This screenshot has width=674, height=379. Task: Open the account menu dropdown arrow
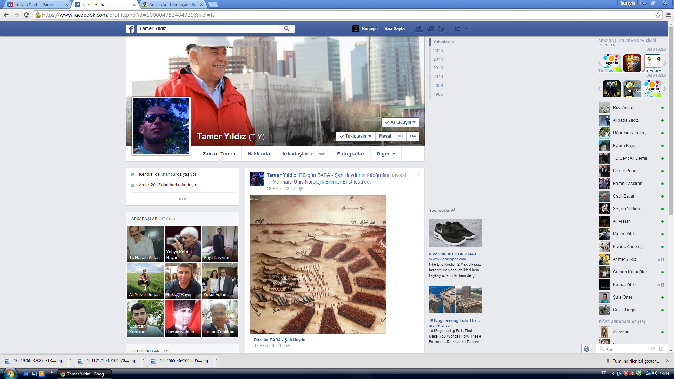point(467,29)
